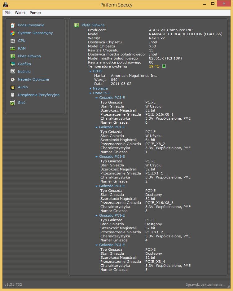
Task: Open the Widok menu
Action: (20, 13)
